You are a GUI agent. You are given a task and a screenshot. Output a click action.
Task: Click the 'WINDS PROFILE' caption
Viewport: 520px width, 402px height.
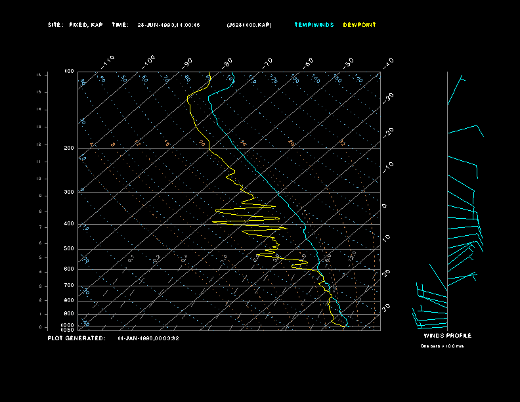447,336
